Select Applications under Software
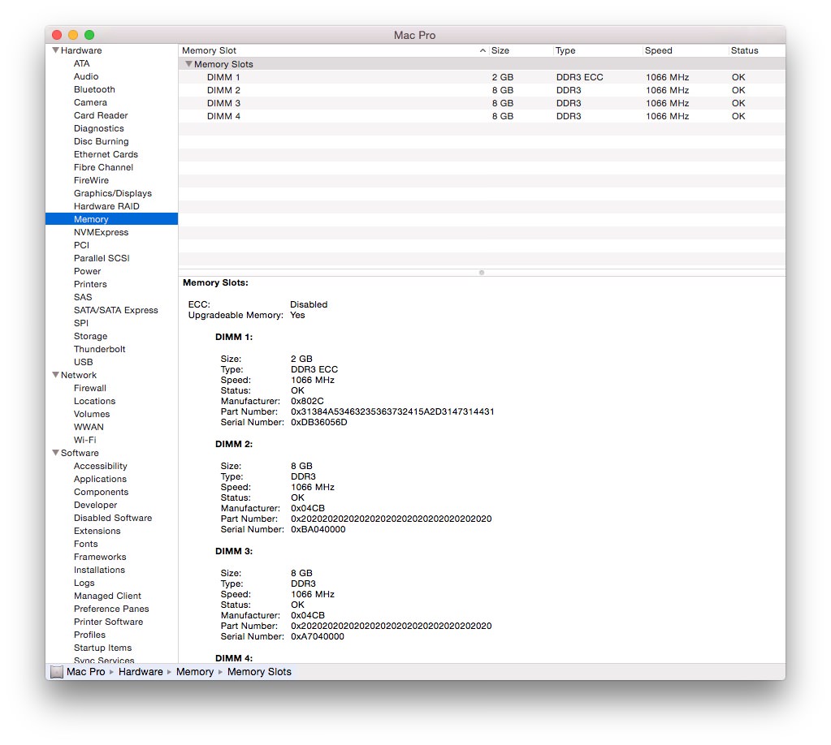The height and width of the screenshot is (745, 831). click(x=100, y=479)
